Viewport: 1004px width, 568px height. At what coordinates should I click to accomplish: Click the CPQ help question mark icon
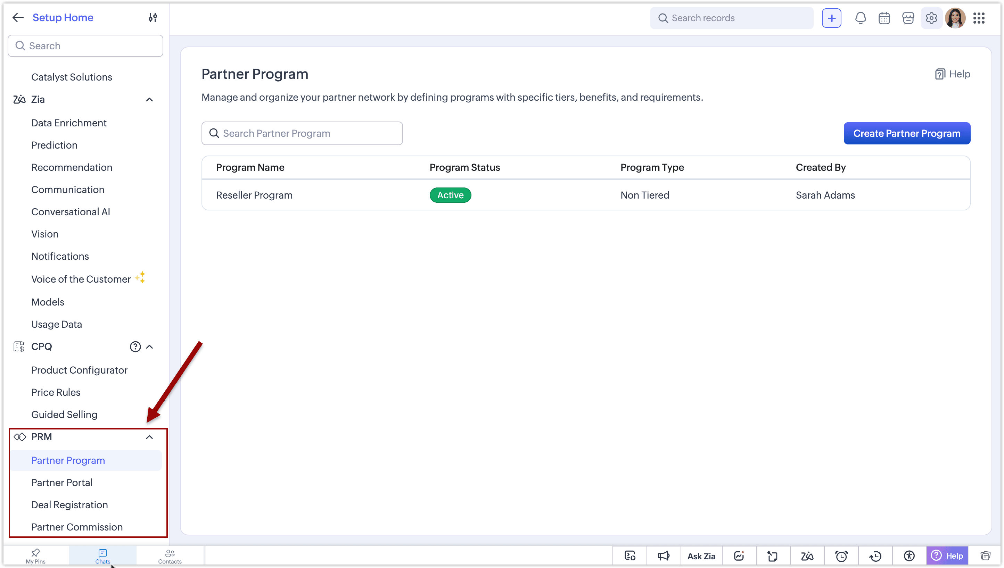pyautogui.click(x=135, y=346)
